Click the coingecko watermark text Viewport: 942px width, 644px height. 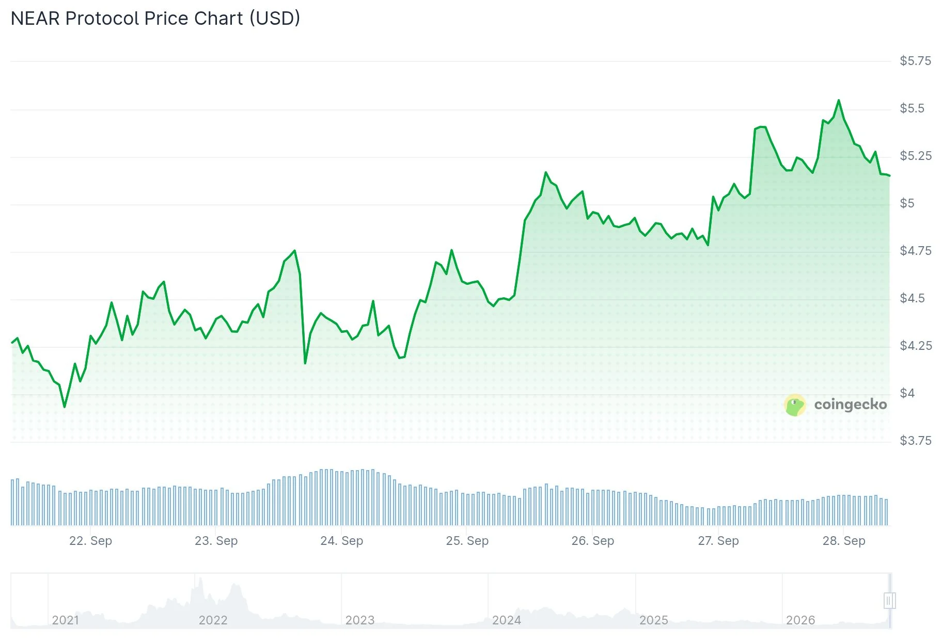pos(851,405)
